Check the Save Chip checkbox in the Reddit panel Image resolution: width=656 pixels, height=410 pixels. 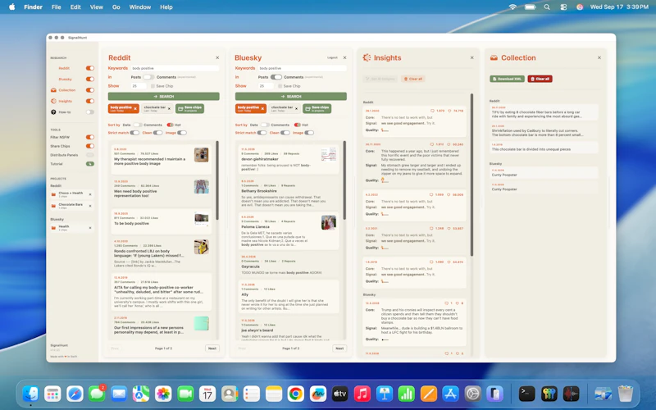click(x=153, y=86)
